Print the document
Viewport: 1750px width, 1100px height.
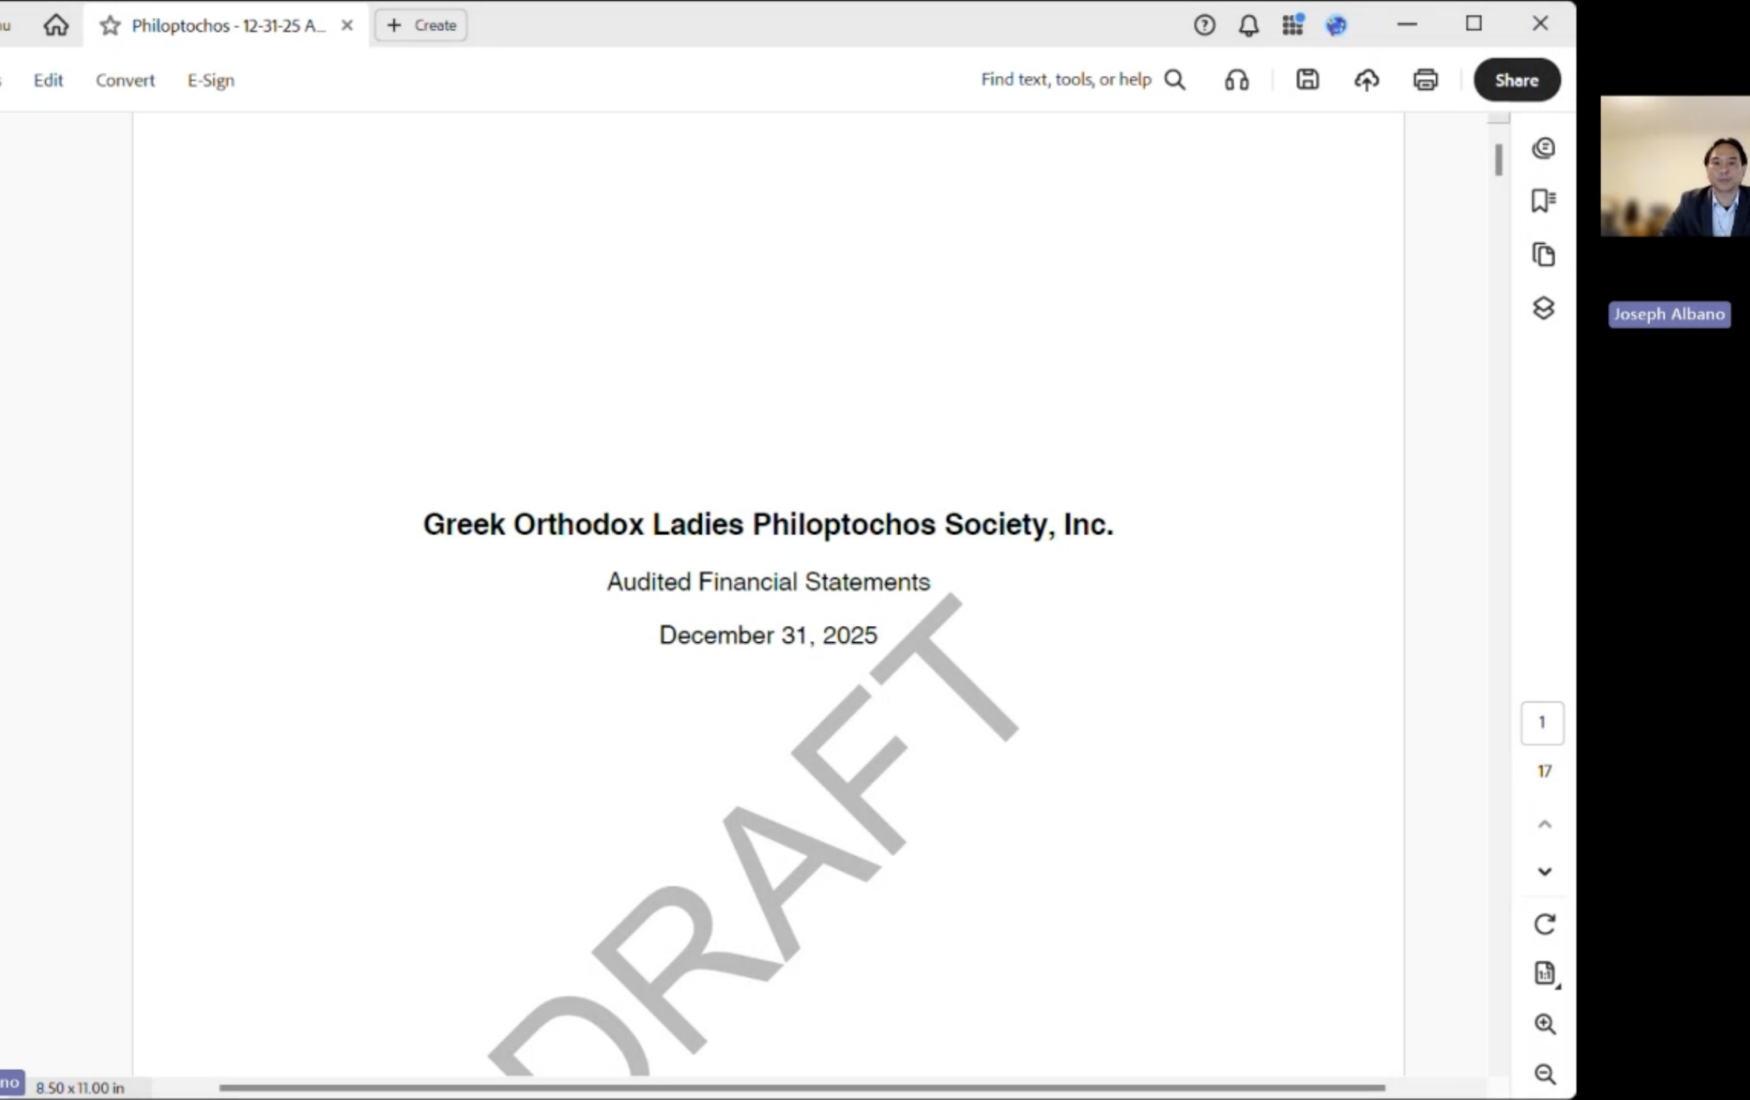point(1426,80)
